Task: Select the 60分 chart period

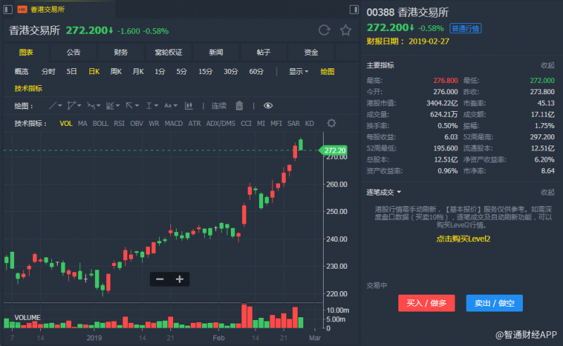Action: 256,72
